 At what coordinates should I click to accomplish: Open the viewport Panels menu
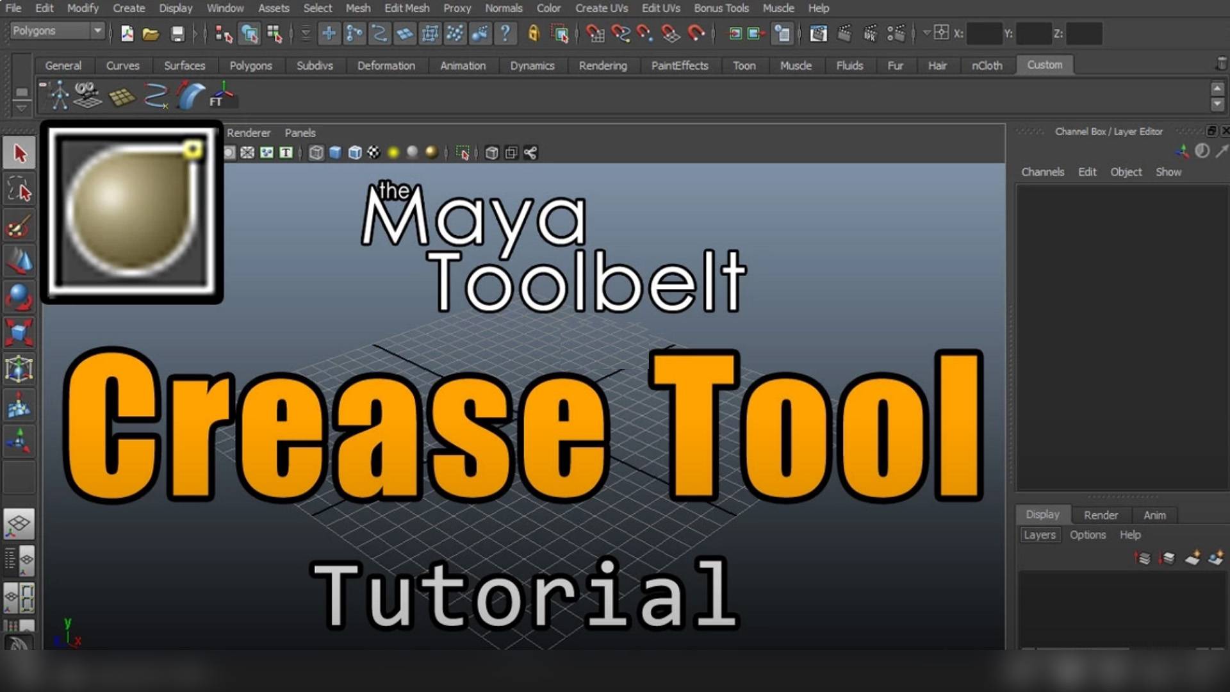[x=300, y=133]
